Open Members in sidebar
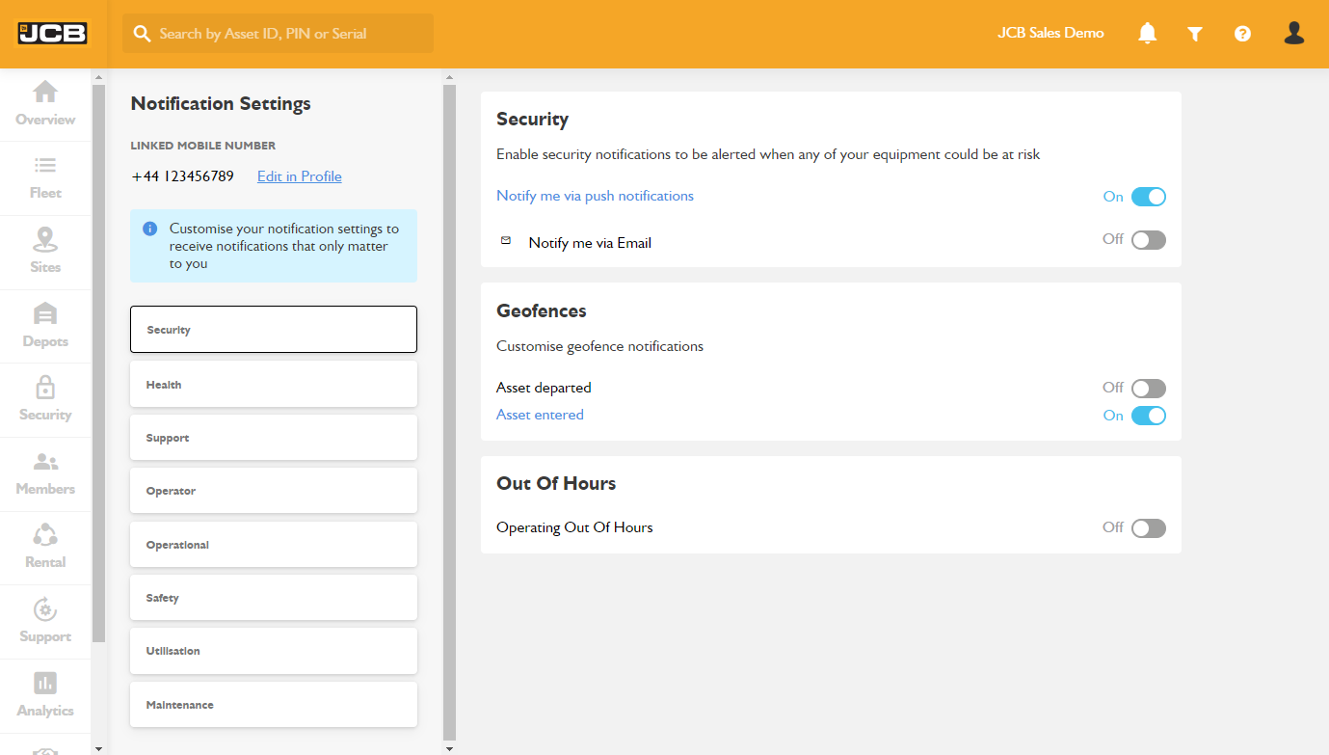The width and height of the screenshot is (1329, 755). (x=45, y=474)
